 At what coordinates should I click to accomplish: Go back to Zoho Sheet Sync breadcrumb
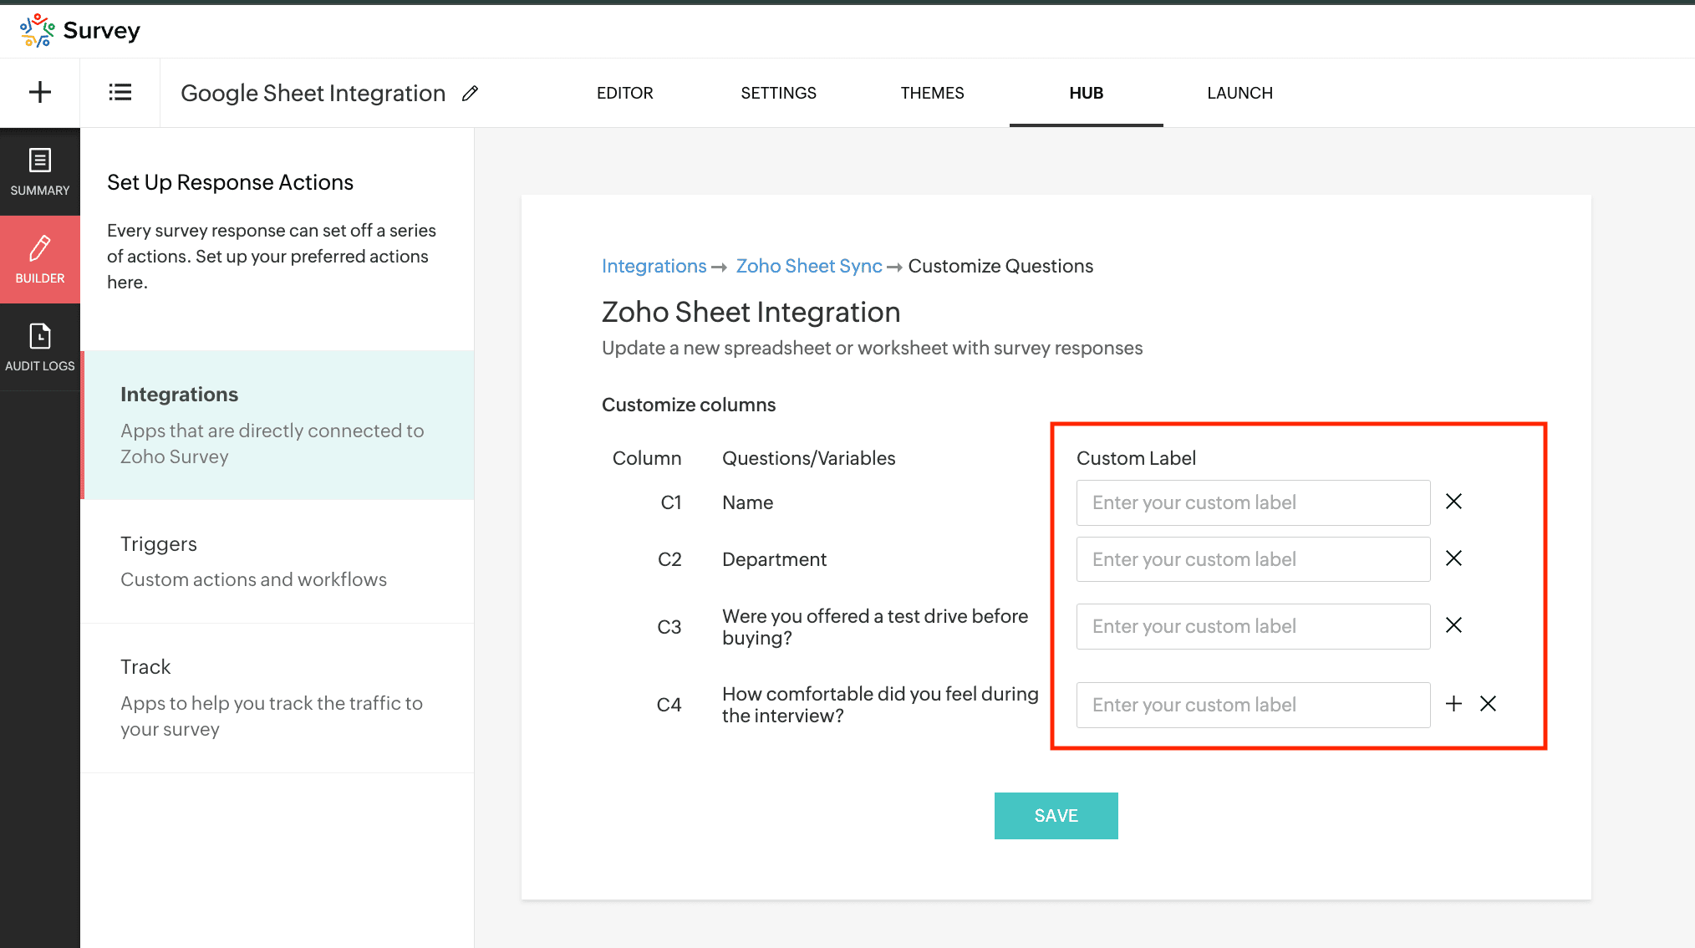point(808,266)
